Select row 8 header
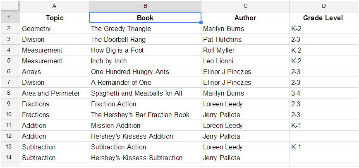The image size is (359, 168). pyautogui.click(x=10, y=93)
